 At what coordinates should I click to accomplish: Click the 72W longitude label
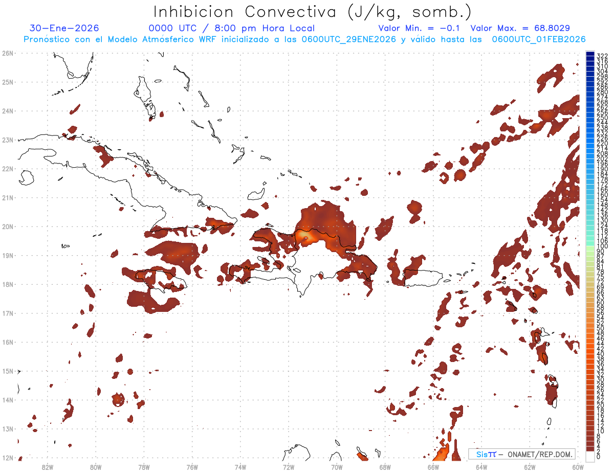tap(289, 467)
